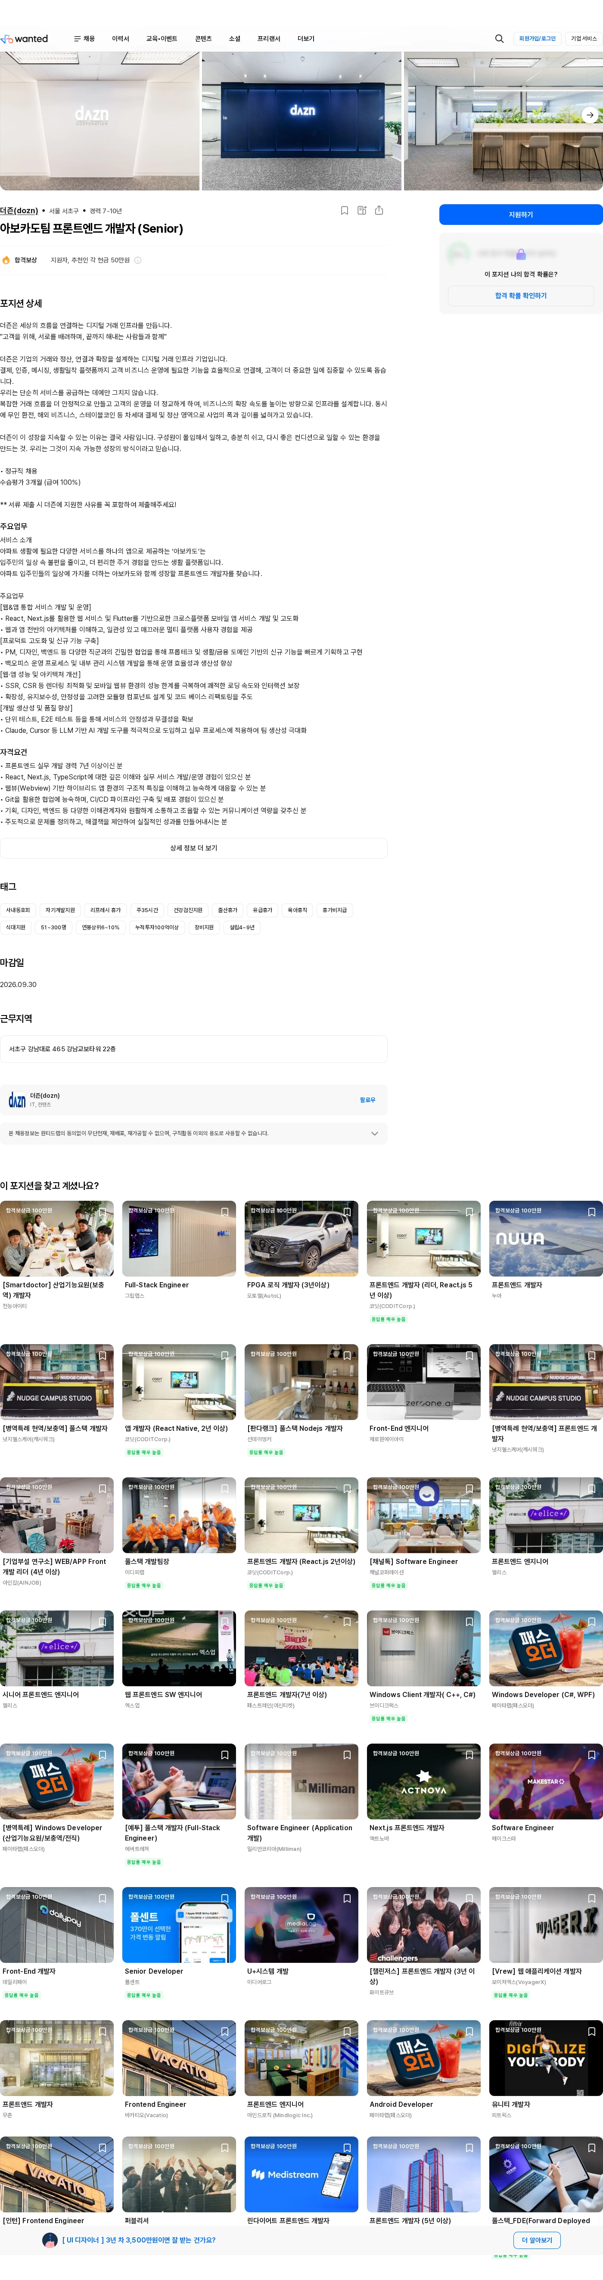This screenshot has height=2280, width=603.
Task: Select the 주35시간 tag
Action: (147, 910)
